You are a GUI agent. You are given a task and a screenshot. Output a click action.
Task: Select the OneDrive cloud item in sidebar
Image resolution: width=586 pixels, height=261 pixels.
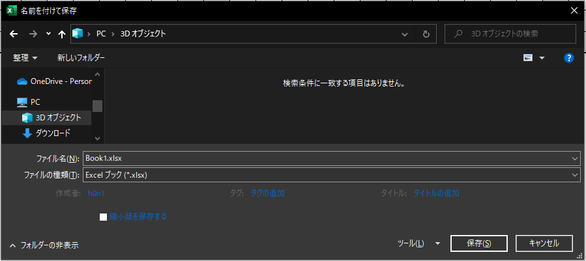click(x=22, y=81)
